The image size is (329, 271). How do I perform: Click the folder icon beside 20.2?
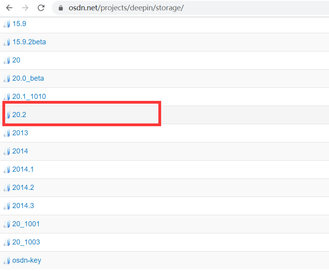tap(8, 115)
